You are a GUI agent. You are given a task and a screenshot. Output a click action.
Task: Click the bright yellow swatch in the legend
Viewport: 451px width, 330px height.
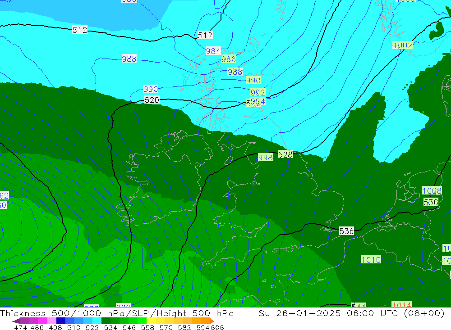(151, 321)
